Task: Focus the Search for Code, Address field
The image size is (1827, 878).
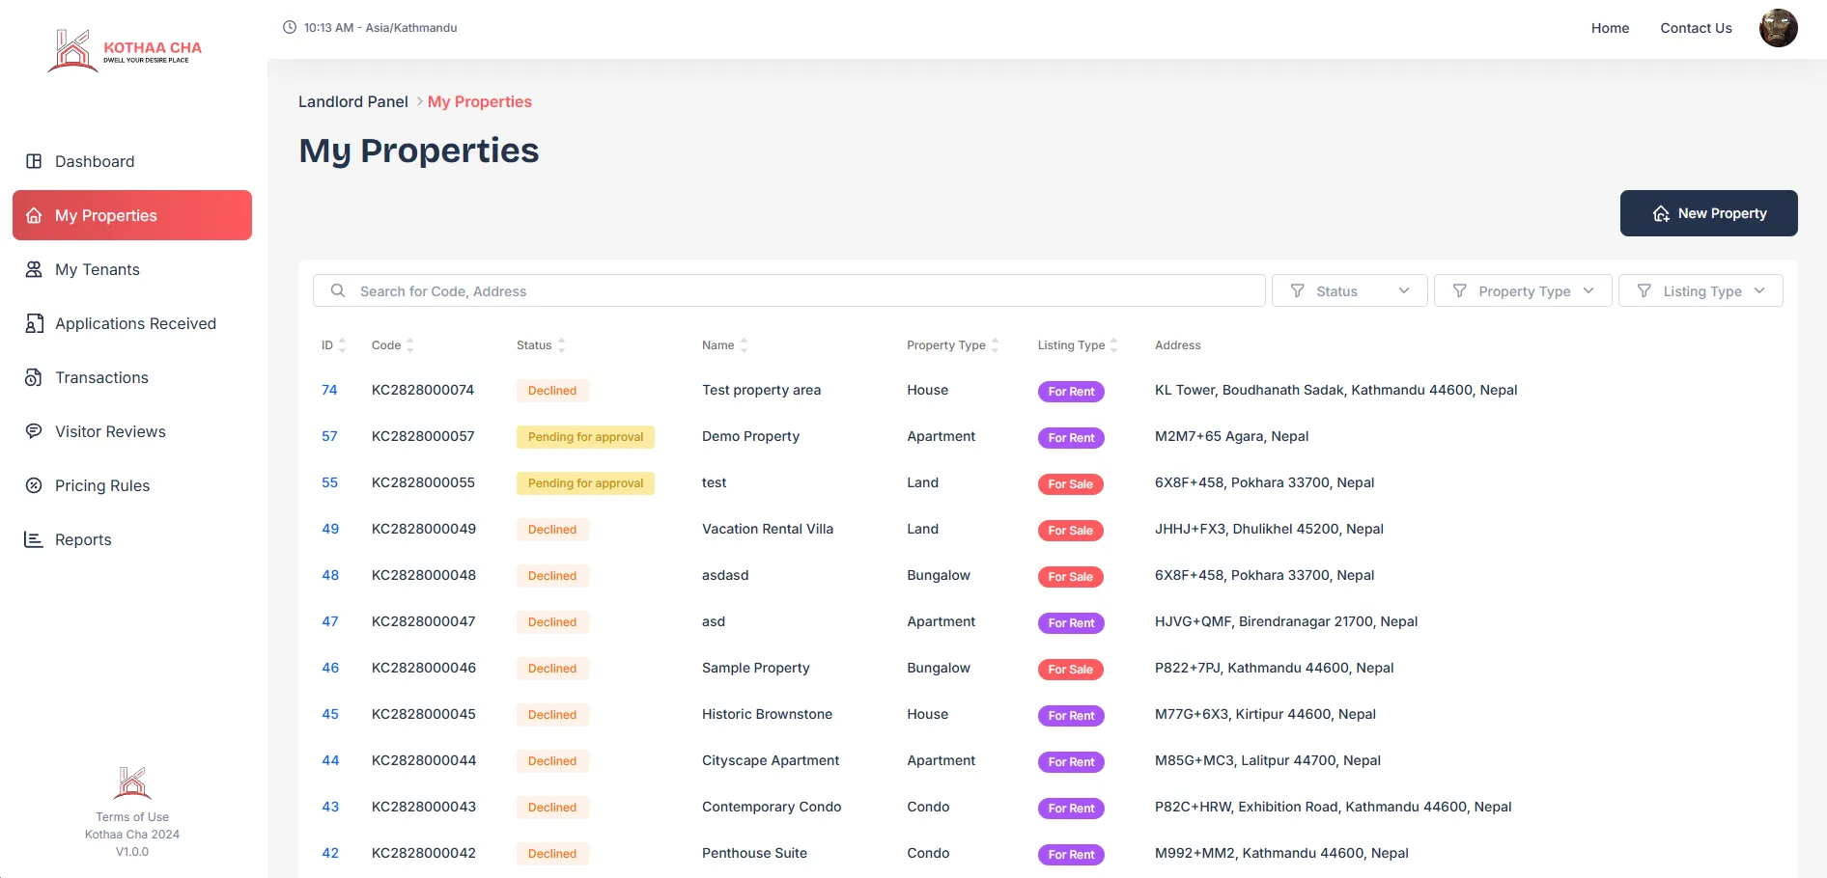Action: click(x=789, y=290)
